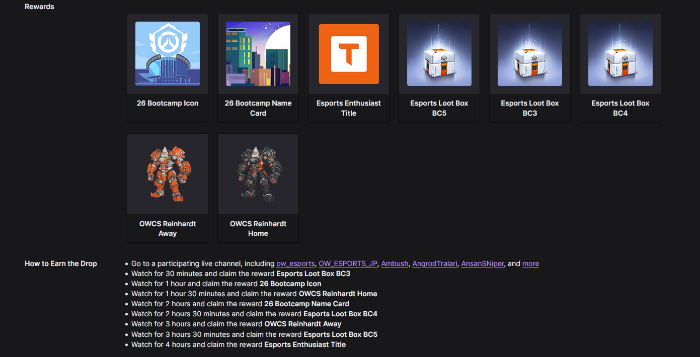Click the 'Watch for 30 minutes' instruction line
Image resolution: width=700 pixels, height=357 pixels.
point(241,274)
